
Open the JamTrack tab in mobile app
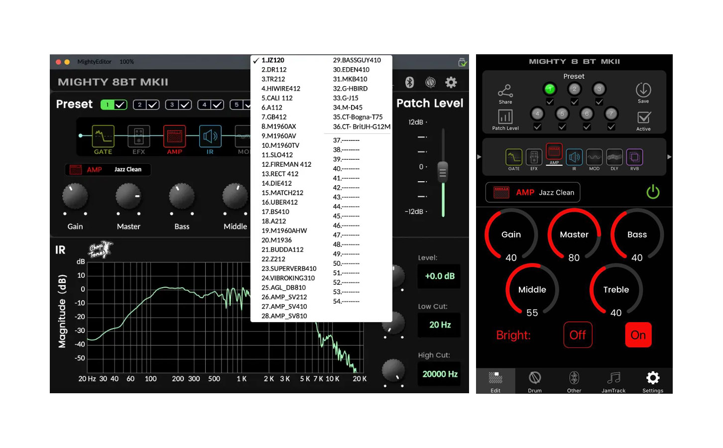(x=613, y=382)
